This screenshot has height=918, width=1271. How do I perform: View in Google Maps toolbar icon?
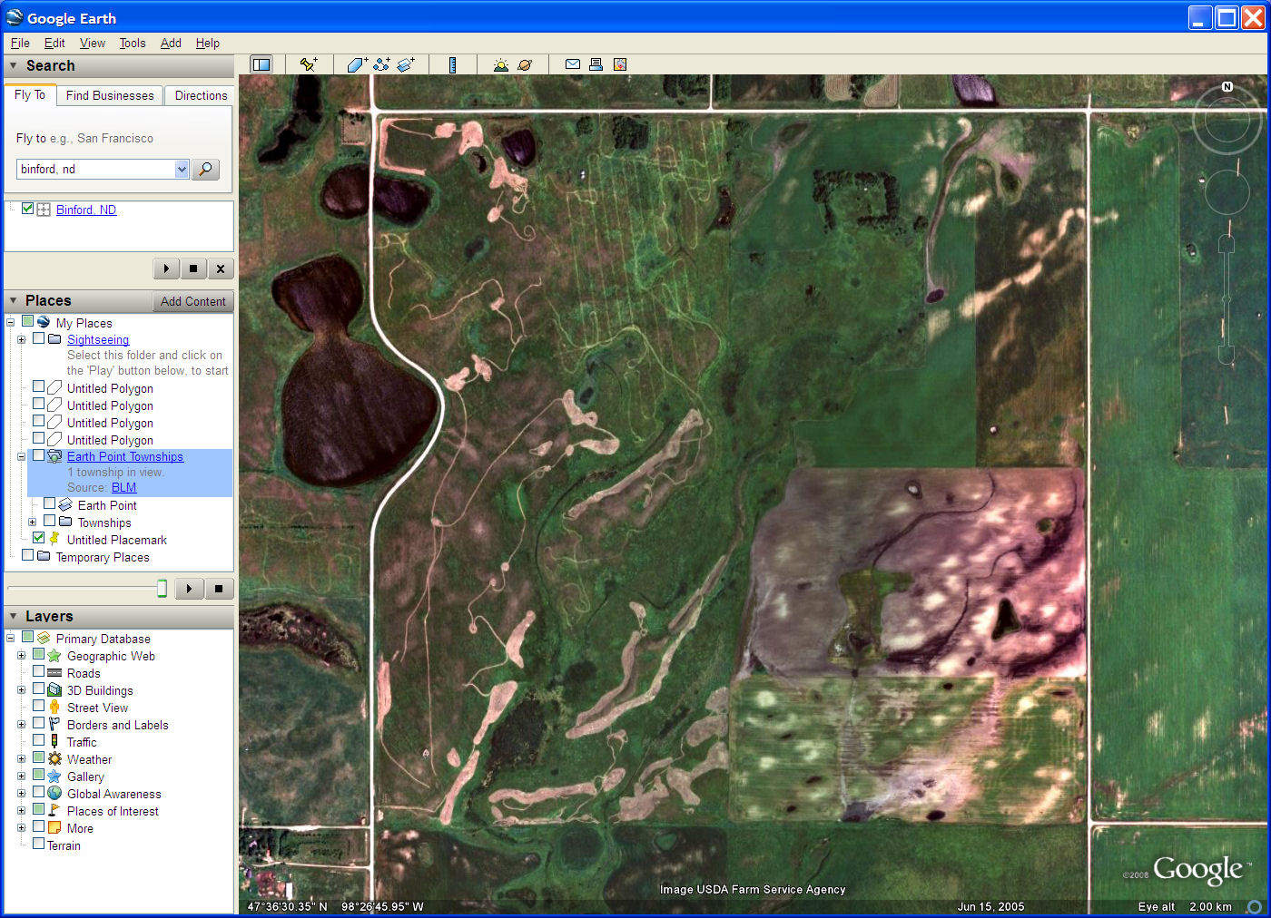coord(620,64)
